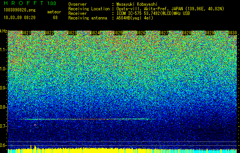Screen dimensions: 240x153
Task: Click the 0826 time marker
Action: coord(141,33)
